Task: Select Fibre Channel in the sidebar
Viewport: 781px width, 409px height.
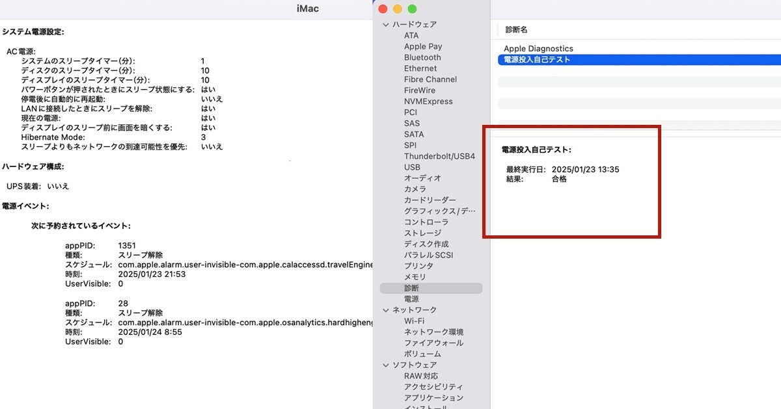Action: (x=430, y=79)
